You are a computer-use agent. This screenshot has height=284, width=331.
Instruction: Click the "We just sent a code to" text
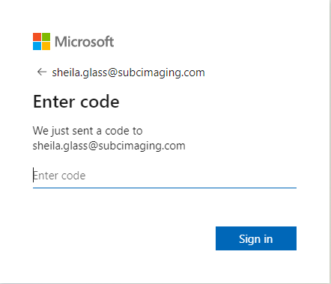[x=88, y=131]
